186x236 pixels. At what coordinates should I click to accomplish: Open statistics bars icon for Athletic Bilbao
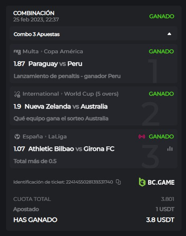pyautogui.click(x=170, y=149)
